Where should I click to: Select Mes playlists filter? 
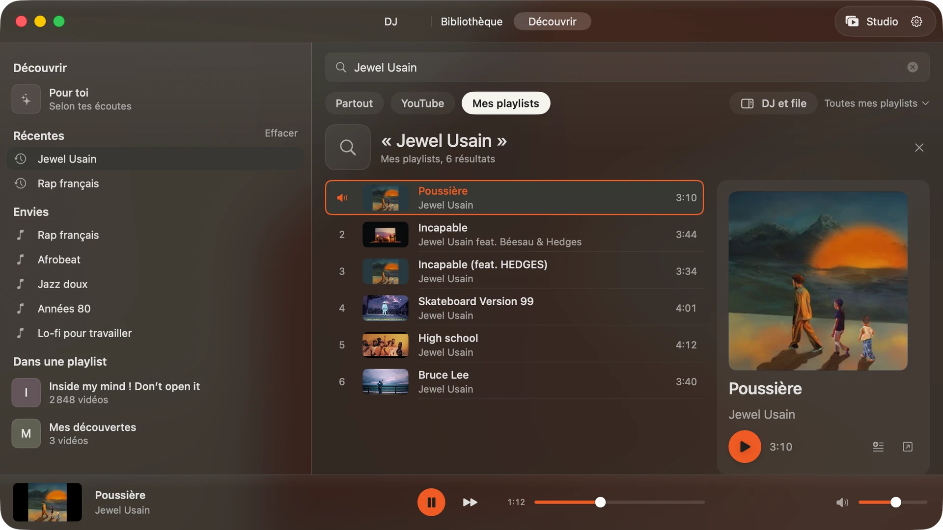point(505,103)
